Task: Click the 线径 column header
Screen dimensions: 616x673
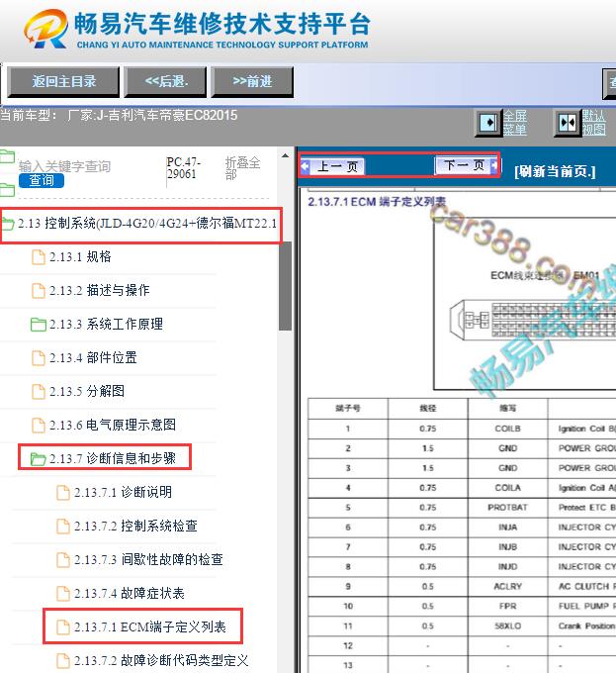Action: pyautogui.click(x=428, y=408)
